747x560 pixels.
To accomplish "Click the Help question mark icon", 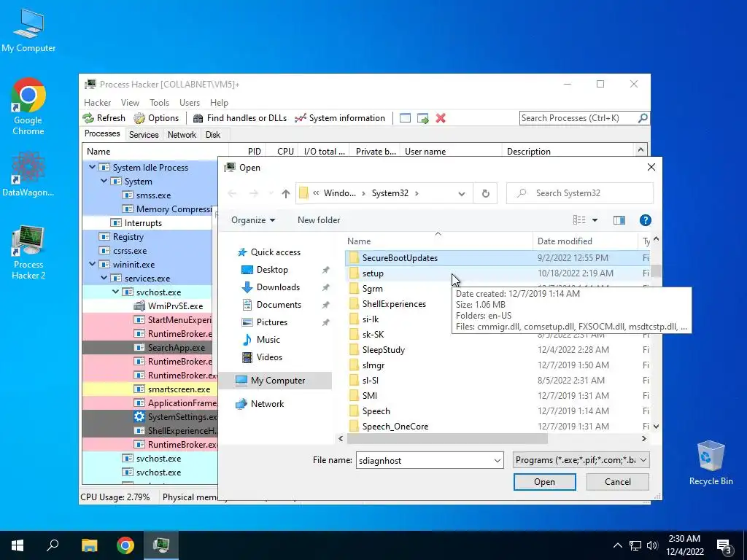I will (x=645, y=220).
